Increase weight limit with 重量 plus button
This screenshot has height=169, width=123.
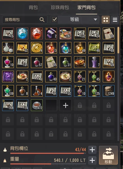point(92,160)
